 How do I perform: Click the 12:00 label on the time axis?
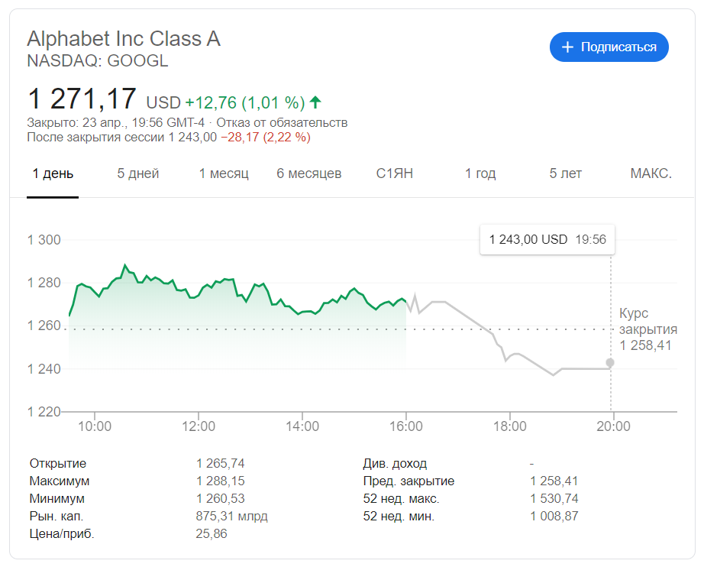[199, 426]
